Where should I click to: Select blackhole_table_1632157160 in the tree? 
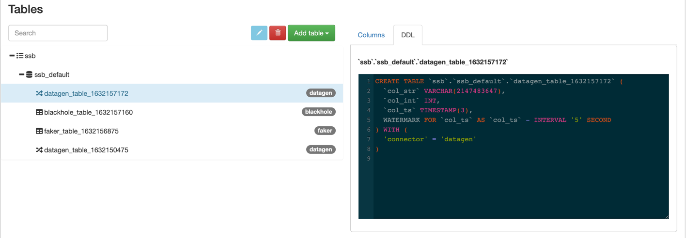[172, 112]
